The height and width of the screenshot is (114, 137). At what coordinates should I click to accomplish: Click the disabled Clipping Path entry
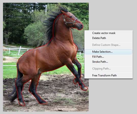(101, 69)
